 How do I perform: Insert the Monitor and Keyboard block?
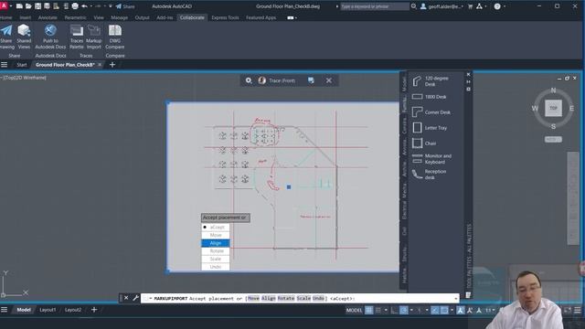pyautogui.click(x=431, y=159)
